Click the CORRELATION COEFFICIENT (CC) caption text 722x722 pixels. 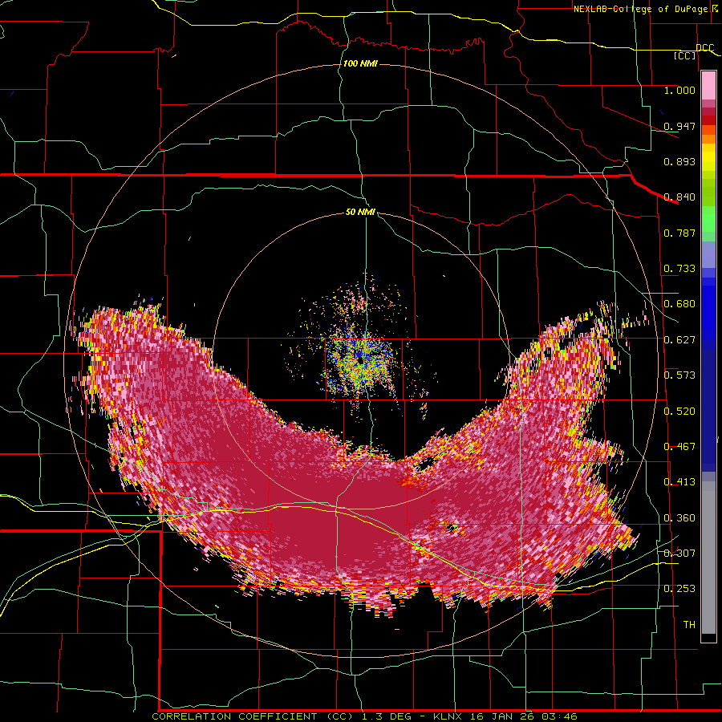coord(253,716)
